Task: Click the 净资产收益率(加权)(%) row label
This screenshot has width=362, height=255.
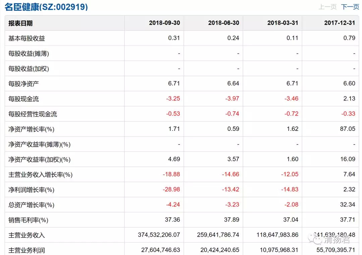Action: tap(39, 160)
